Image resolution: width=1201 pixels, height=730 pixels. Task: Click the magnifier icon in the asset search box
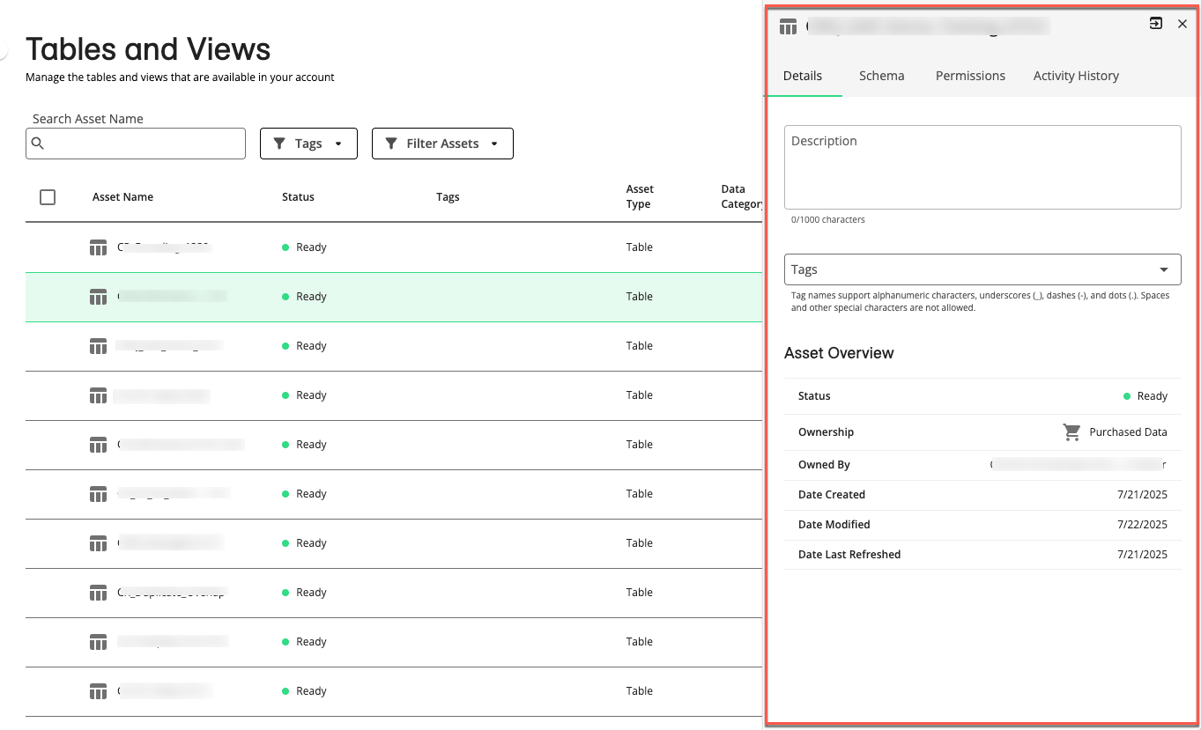tap(37, 144)
